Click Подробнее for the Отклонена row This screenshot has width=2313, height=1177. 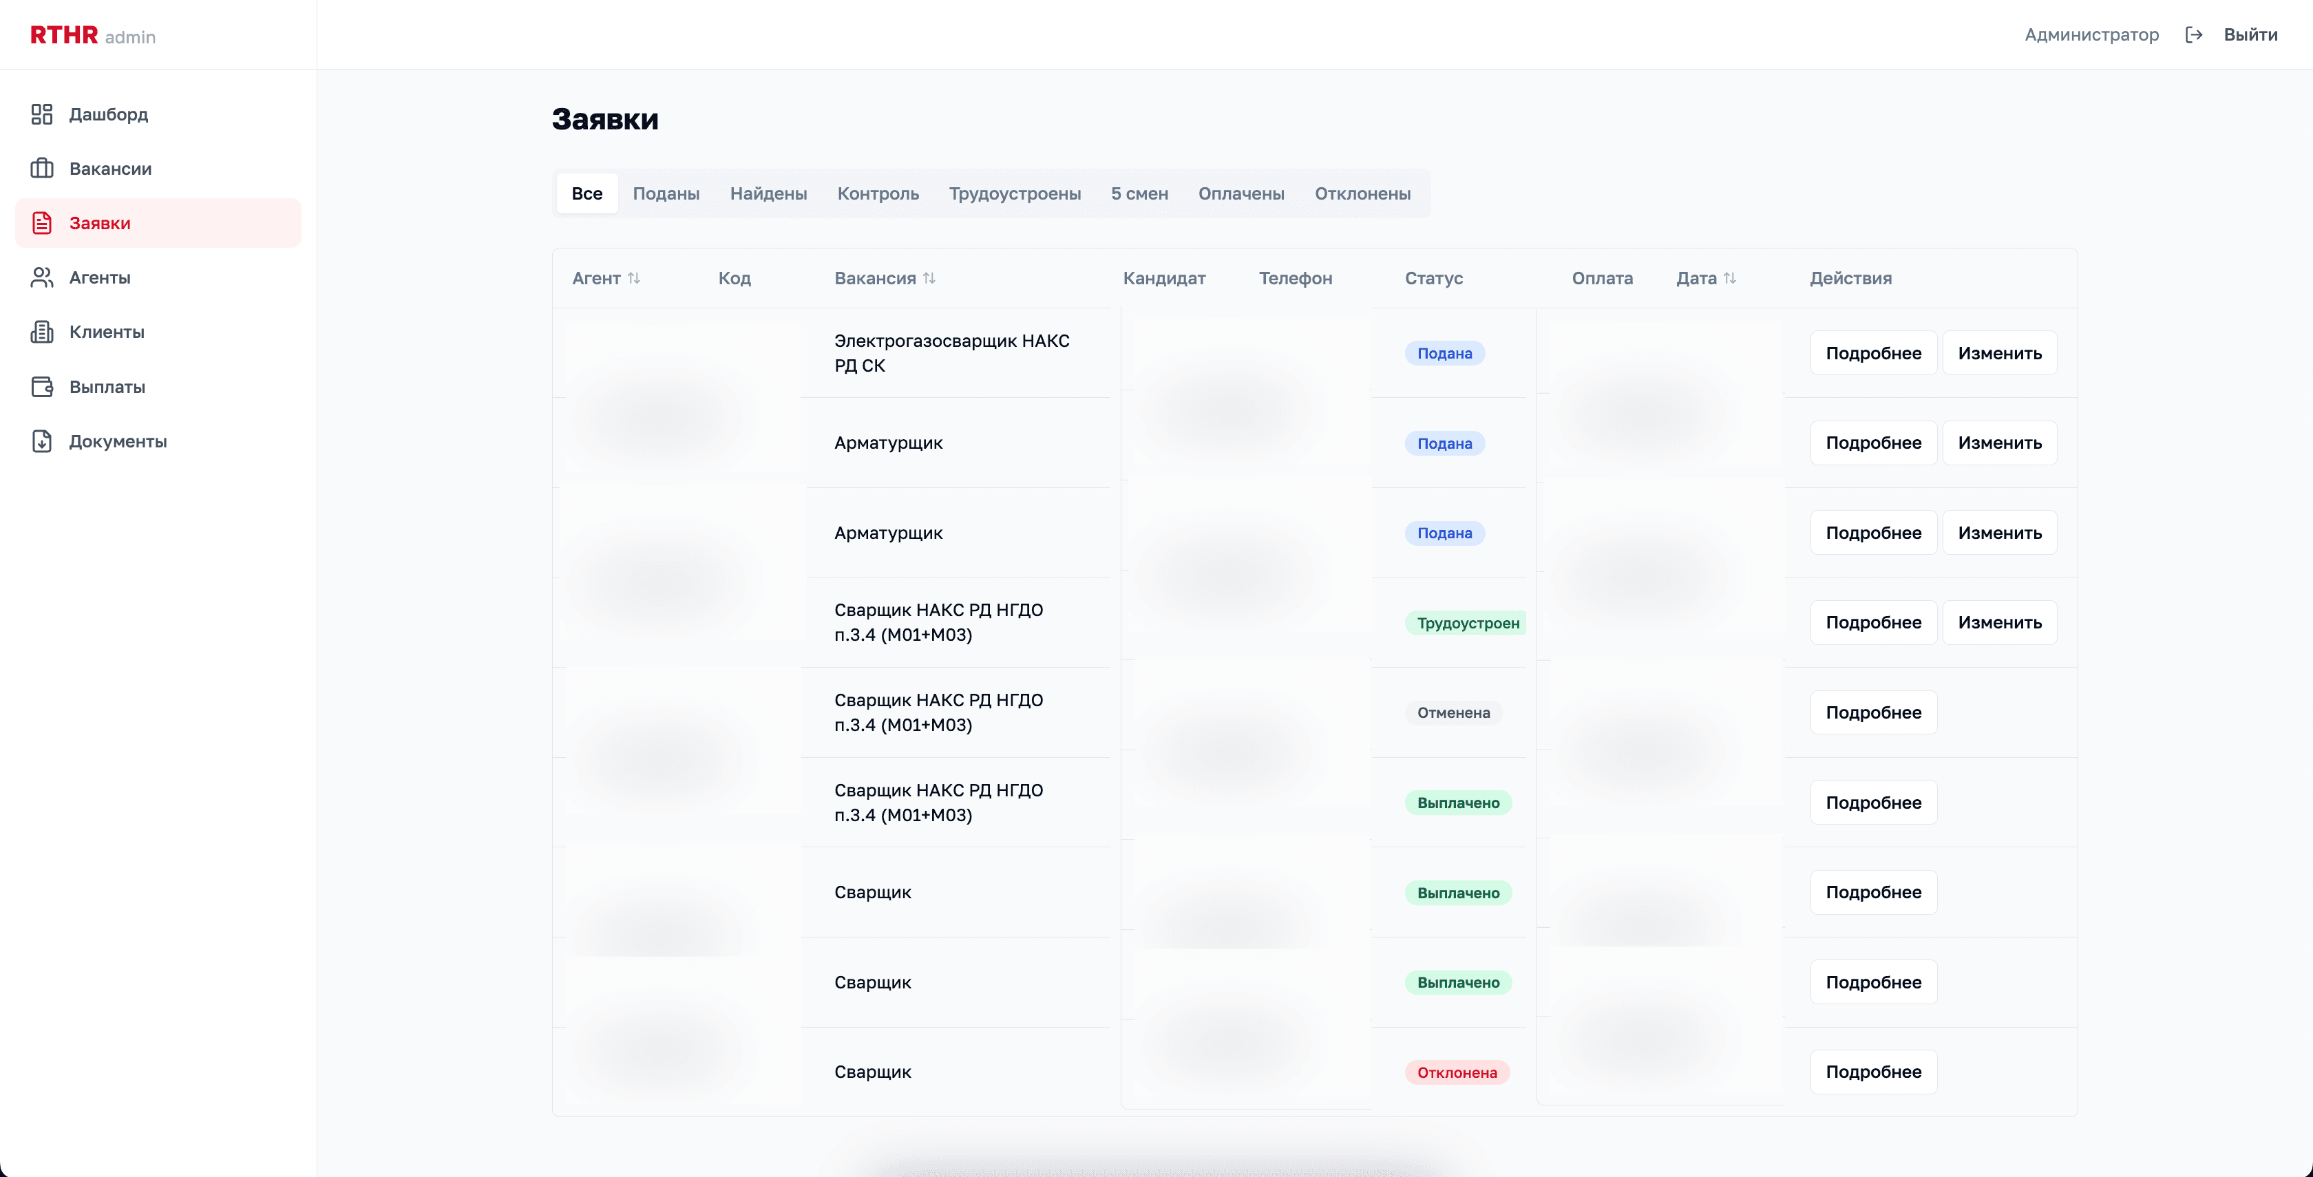pos(1873,1071)
